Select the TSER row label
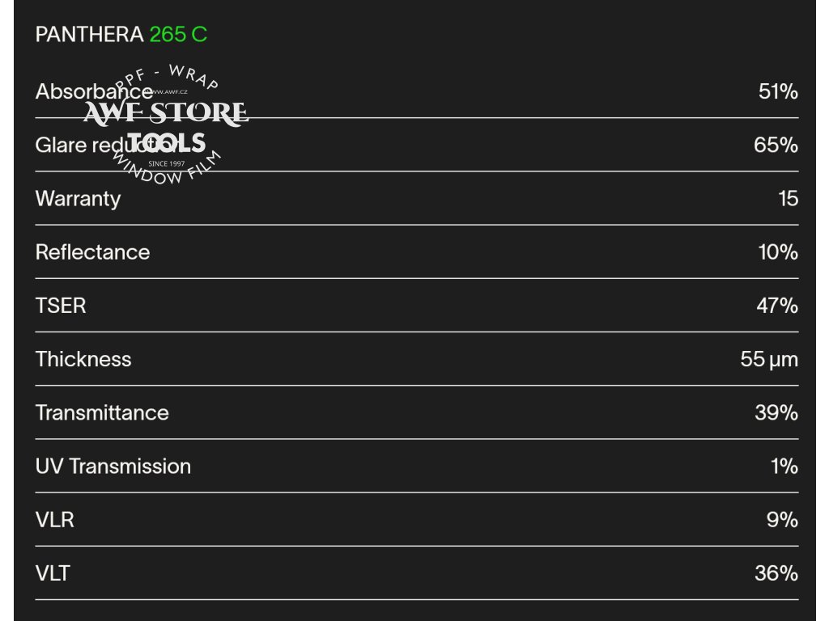 click(61, 306)
